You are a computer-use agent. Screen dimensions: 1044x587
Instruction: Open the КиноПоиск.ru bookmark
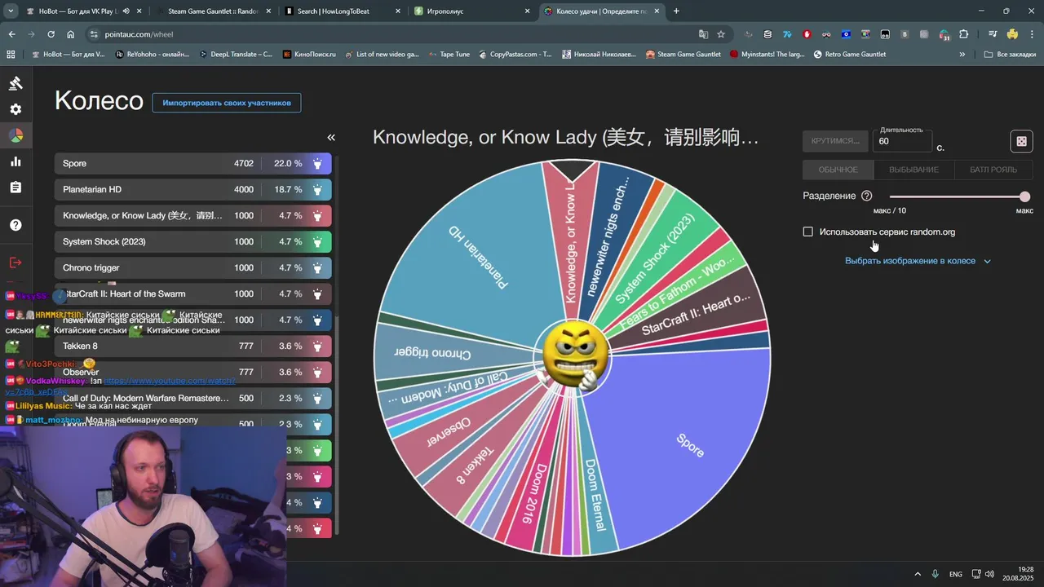[308, 55]
